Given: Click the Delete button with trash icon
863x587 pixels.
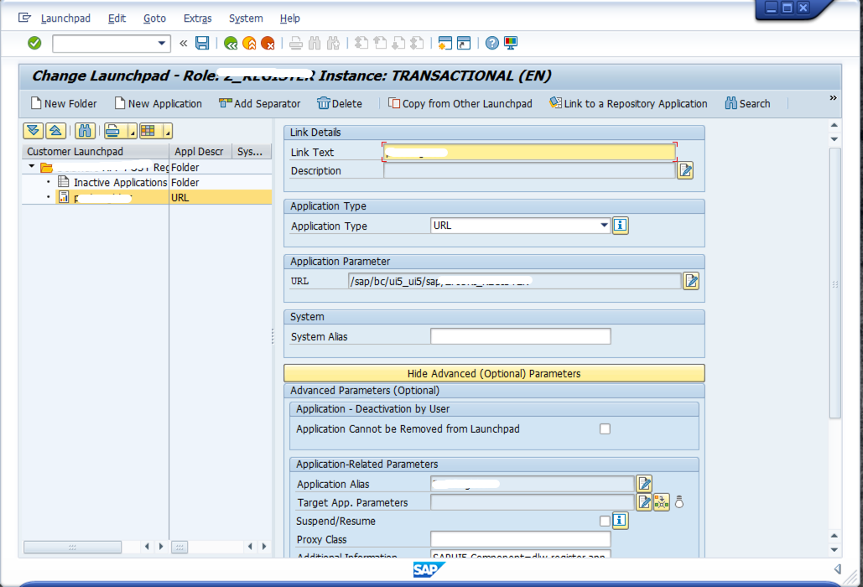Looking at the screenshot, I should point(340,103).
